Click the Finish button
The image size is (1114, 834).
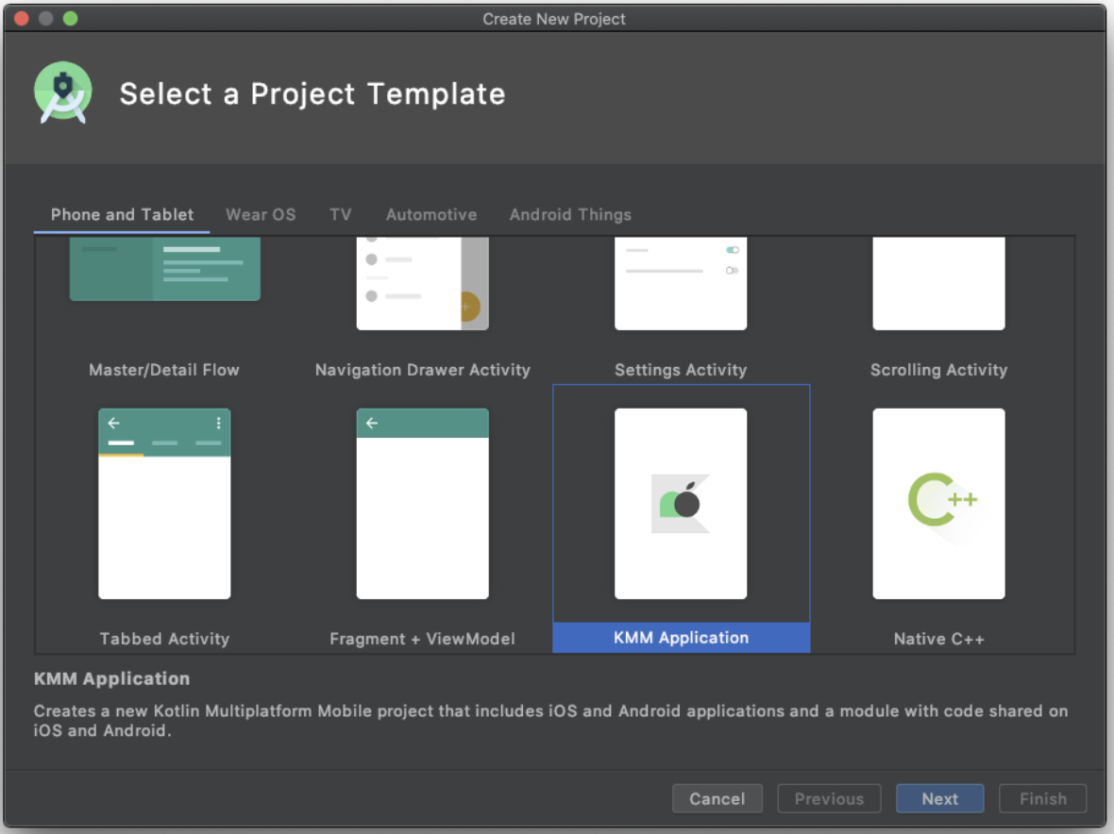pos(1043,798)
